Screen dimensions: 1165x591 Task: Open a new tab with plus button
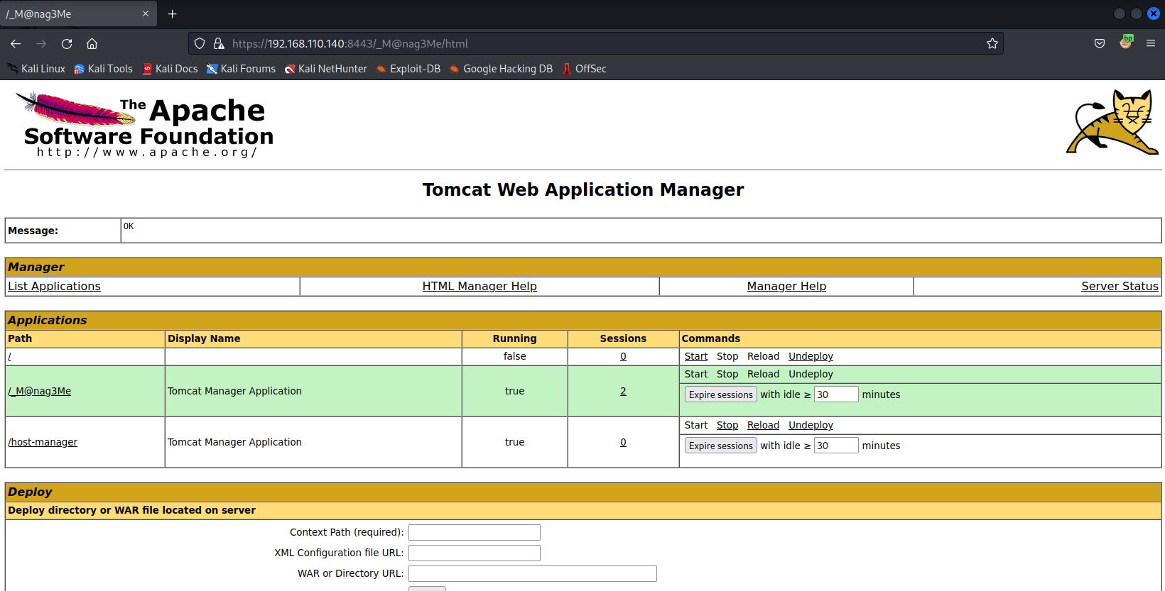pos(172,14)
